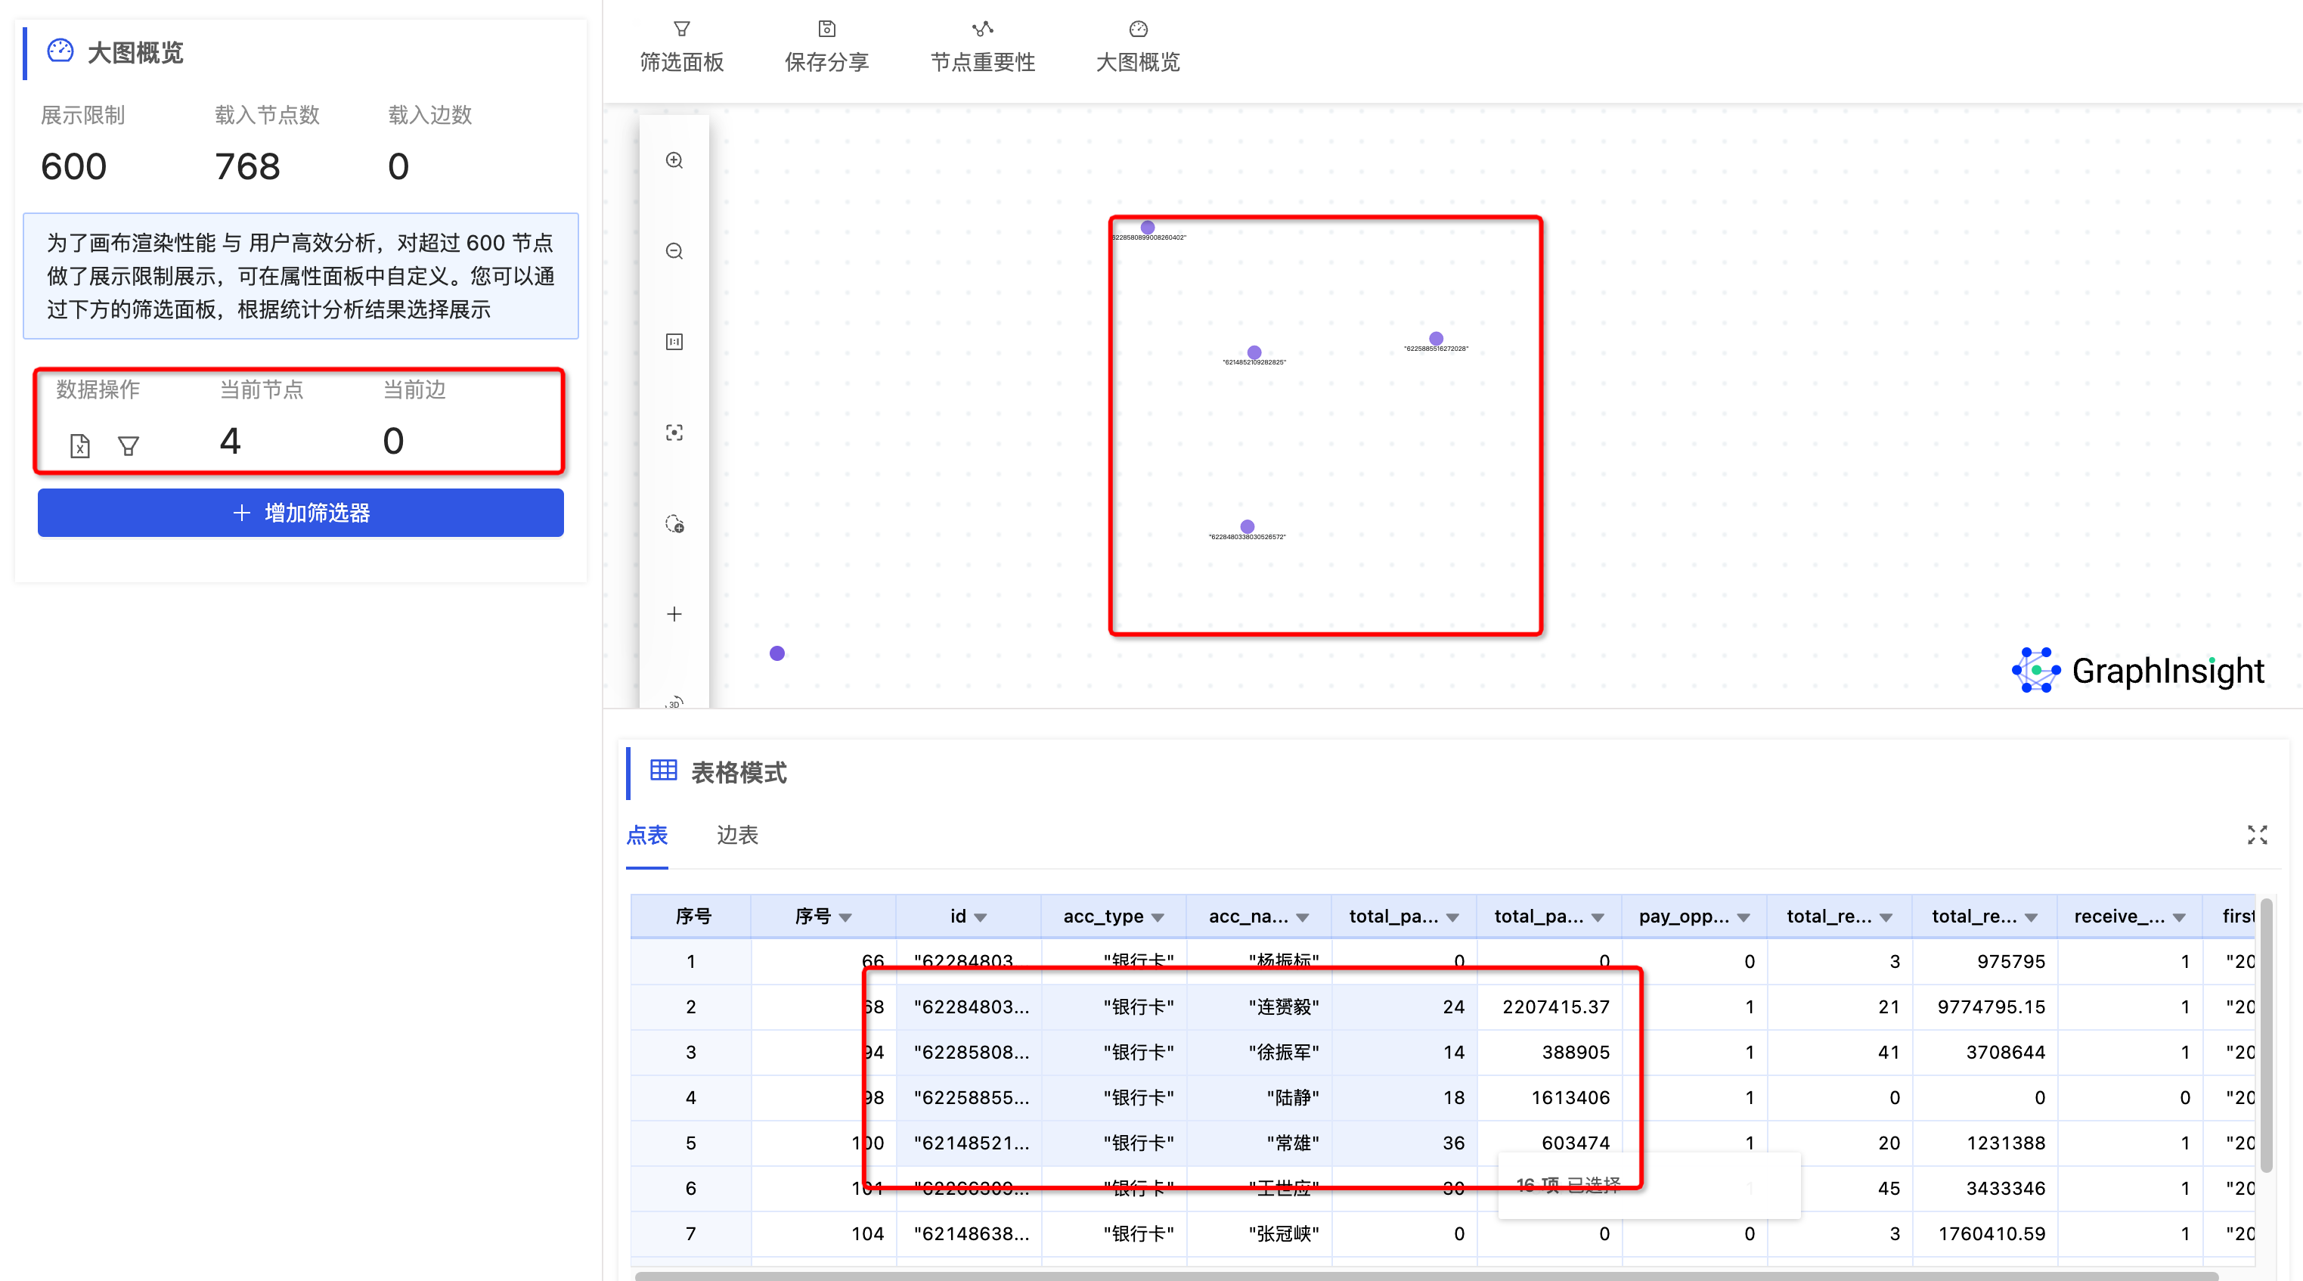The height and width of the screenshot is (1281, 2303).
Task: Click the 当前节点 count value 4
Action: click(230, 441)
